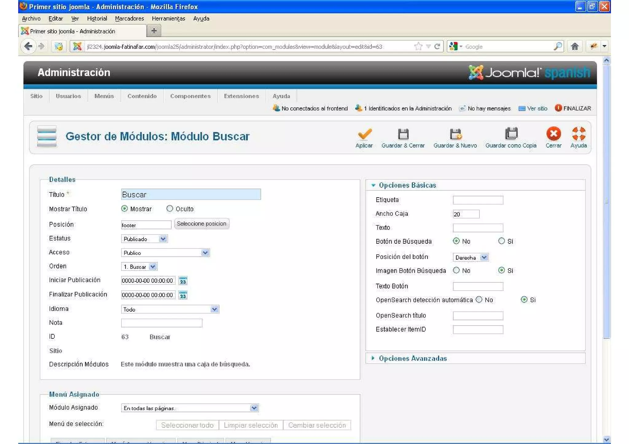Click the red Cerrar icon
The width and height of the screenshot is (629, 444).
[x=553, y=134]
